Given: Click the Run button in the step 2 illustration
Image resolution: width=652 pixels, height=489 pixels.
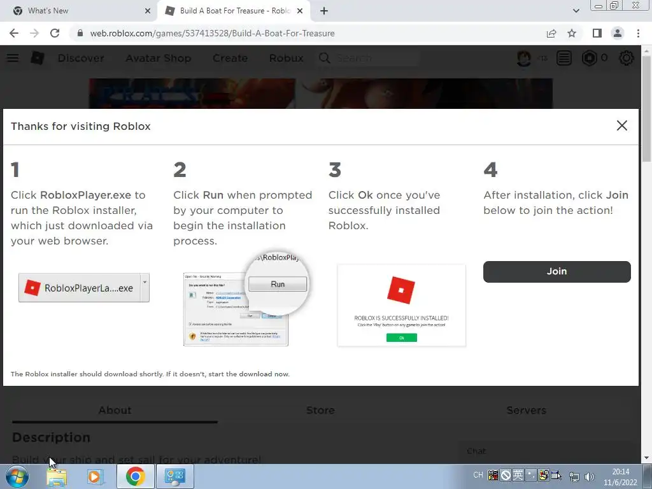Looking at the screenshot, I should [278, 284].
